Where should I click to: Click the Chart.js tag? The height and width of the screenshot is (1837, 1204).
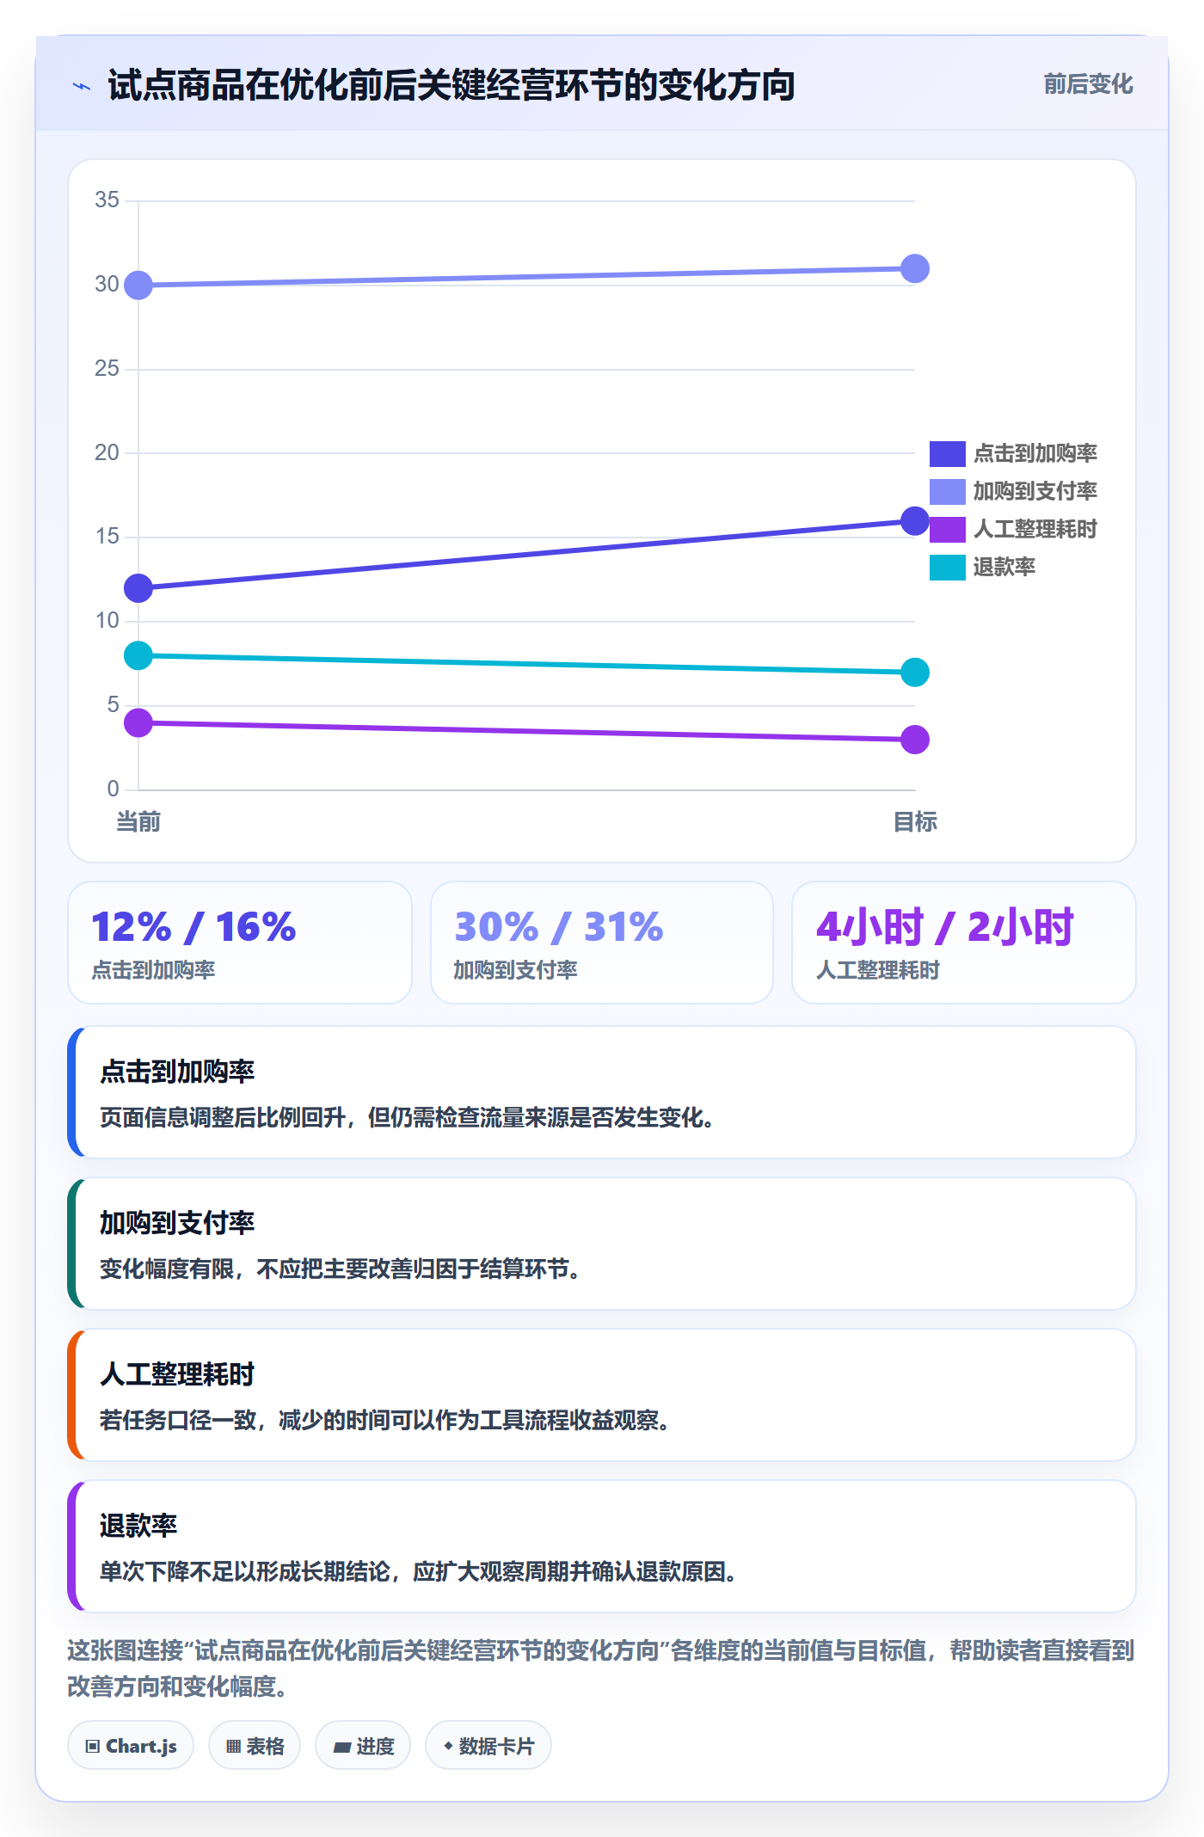tap(131, 1746)
